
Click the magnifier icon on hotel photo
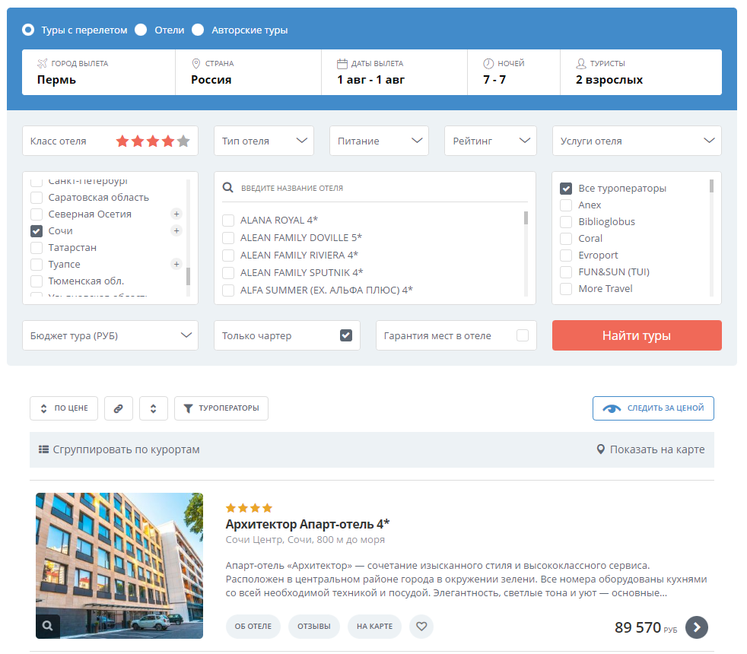pos(48,626)
